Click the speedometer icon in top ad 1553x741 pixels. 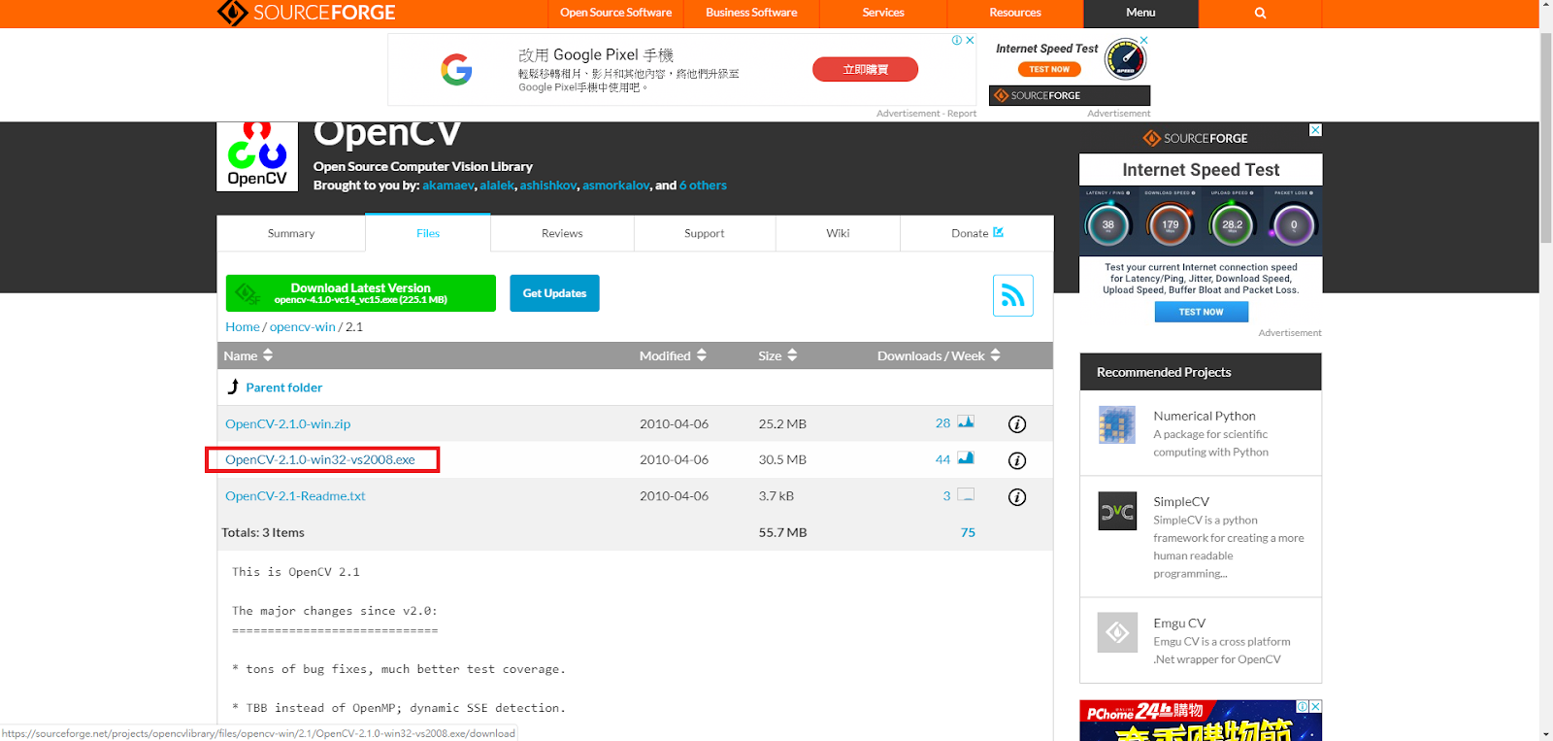(x=1126, y=60)
